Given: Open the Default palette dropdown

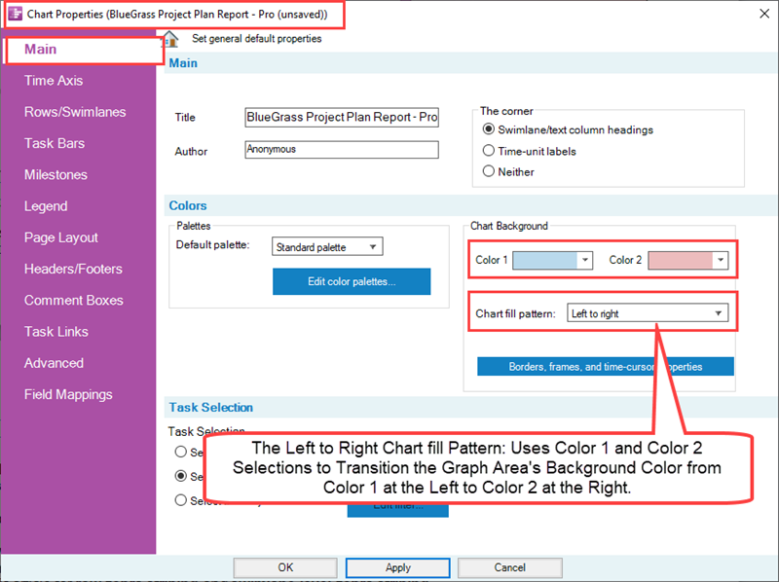Looking at the screenshot, I should 327,247.
